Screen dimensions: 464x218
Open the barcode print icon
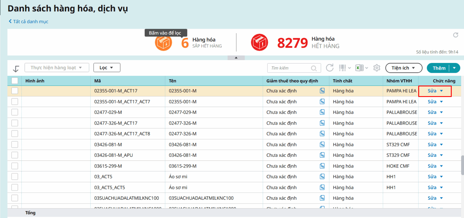[342, 68]
